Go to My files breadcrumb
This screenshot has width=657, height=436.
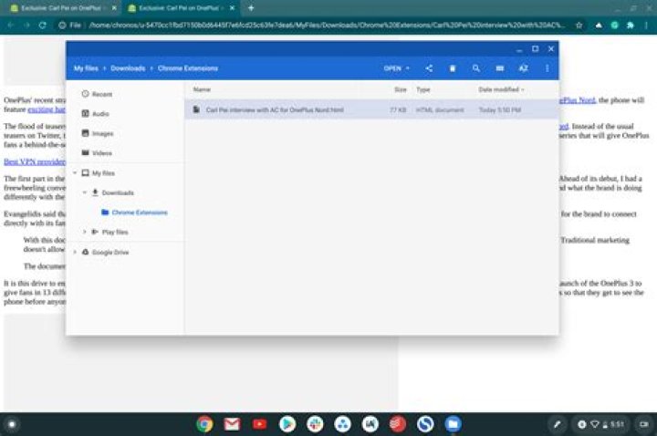pos(86,68)
